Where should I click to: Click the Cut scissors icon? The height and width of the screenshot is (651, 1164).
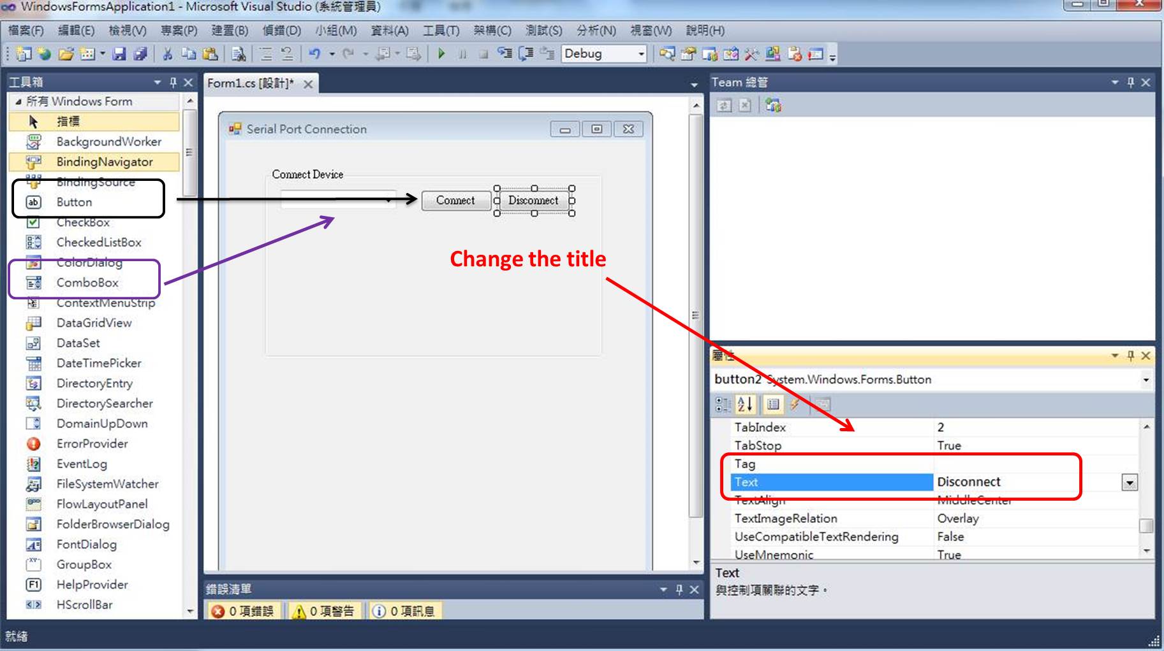[x=168, y=54]
